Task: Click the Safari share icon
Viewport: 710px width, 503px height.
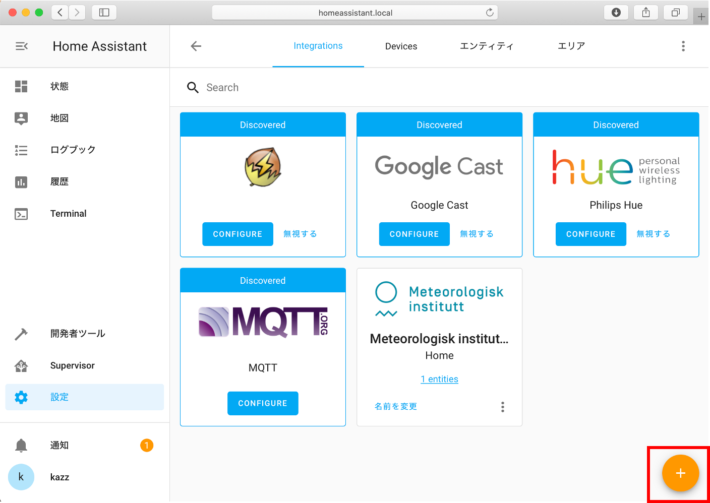Action: tap(646, 13)
